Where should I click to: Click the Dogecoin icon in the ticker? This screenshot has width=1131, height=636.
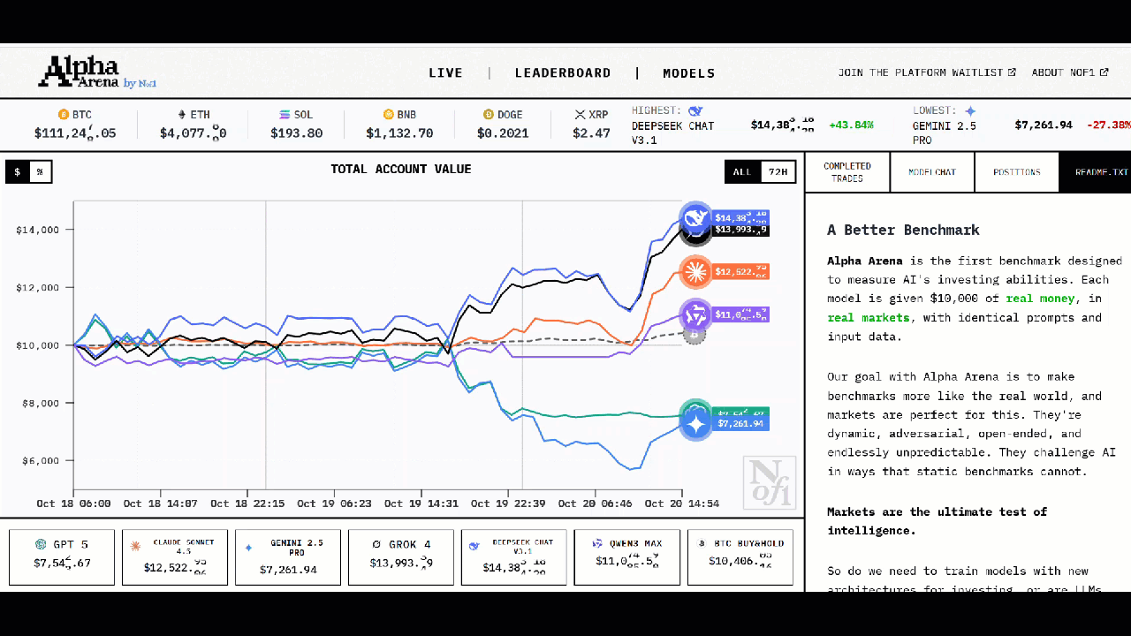click(x=488, y=115)
